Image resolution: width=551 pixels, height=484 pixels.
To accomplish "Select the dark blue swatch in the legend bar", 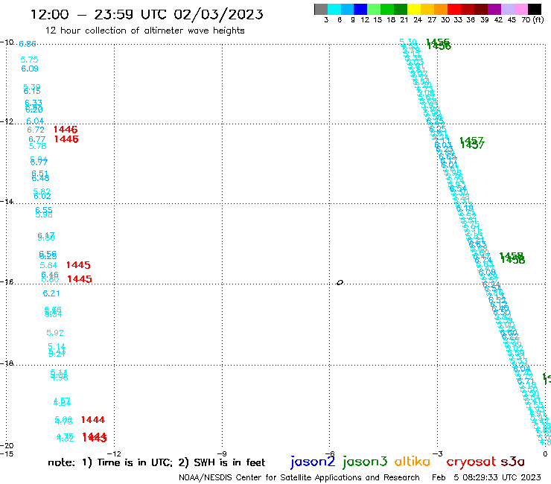I will pos(361,9).
